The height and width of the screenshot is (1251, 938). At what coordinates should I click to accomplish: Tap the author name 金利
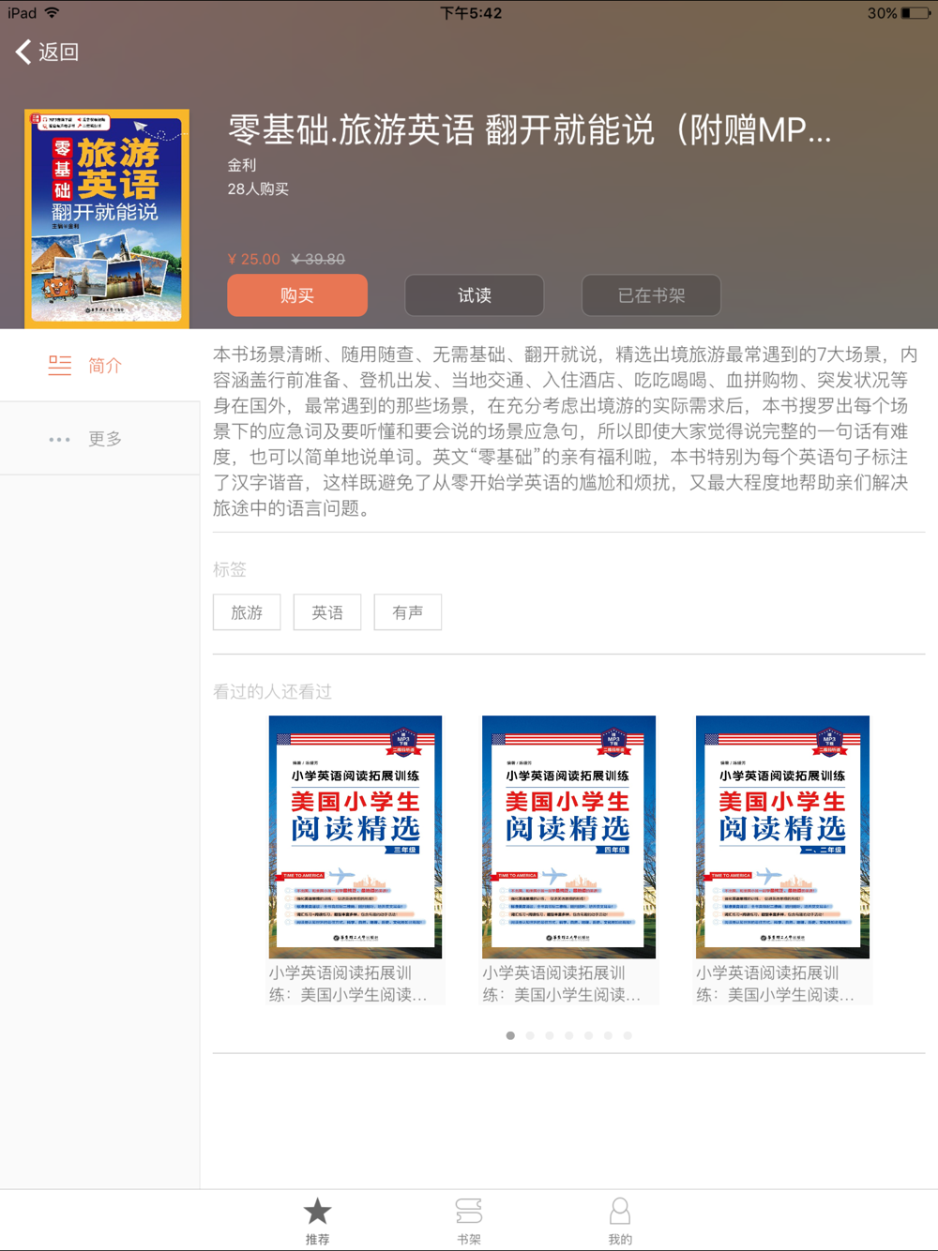(x=242, y=165)
